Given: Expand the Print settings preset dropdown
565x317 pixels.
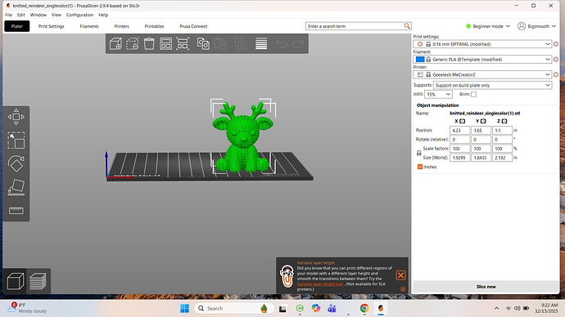Looking at the screenshot, I should [547, 44].
